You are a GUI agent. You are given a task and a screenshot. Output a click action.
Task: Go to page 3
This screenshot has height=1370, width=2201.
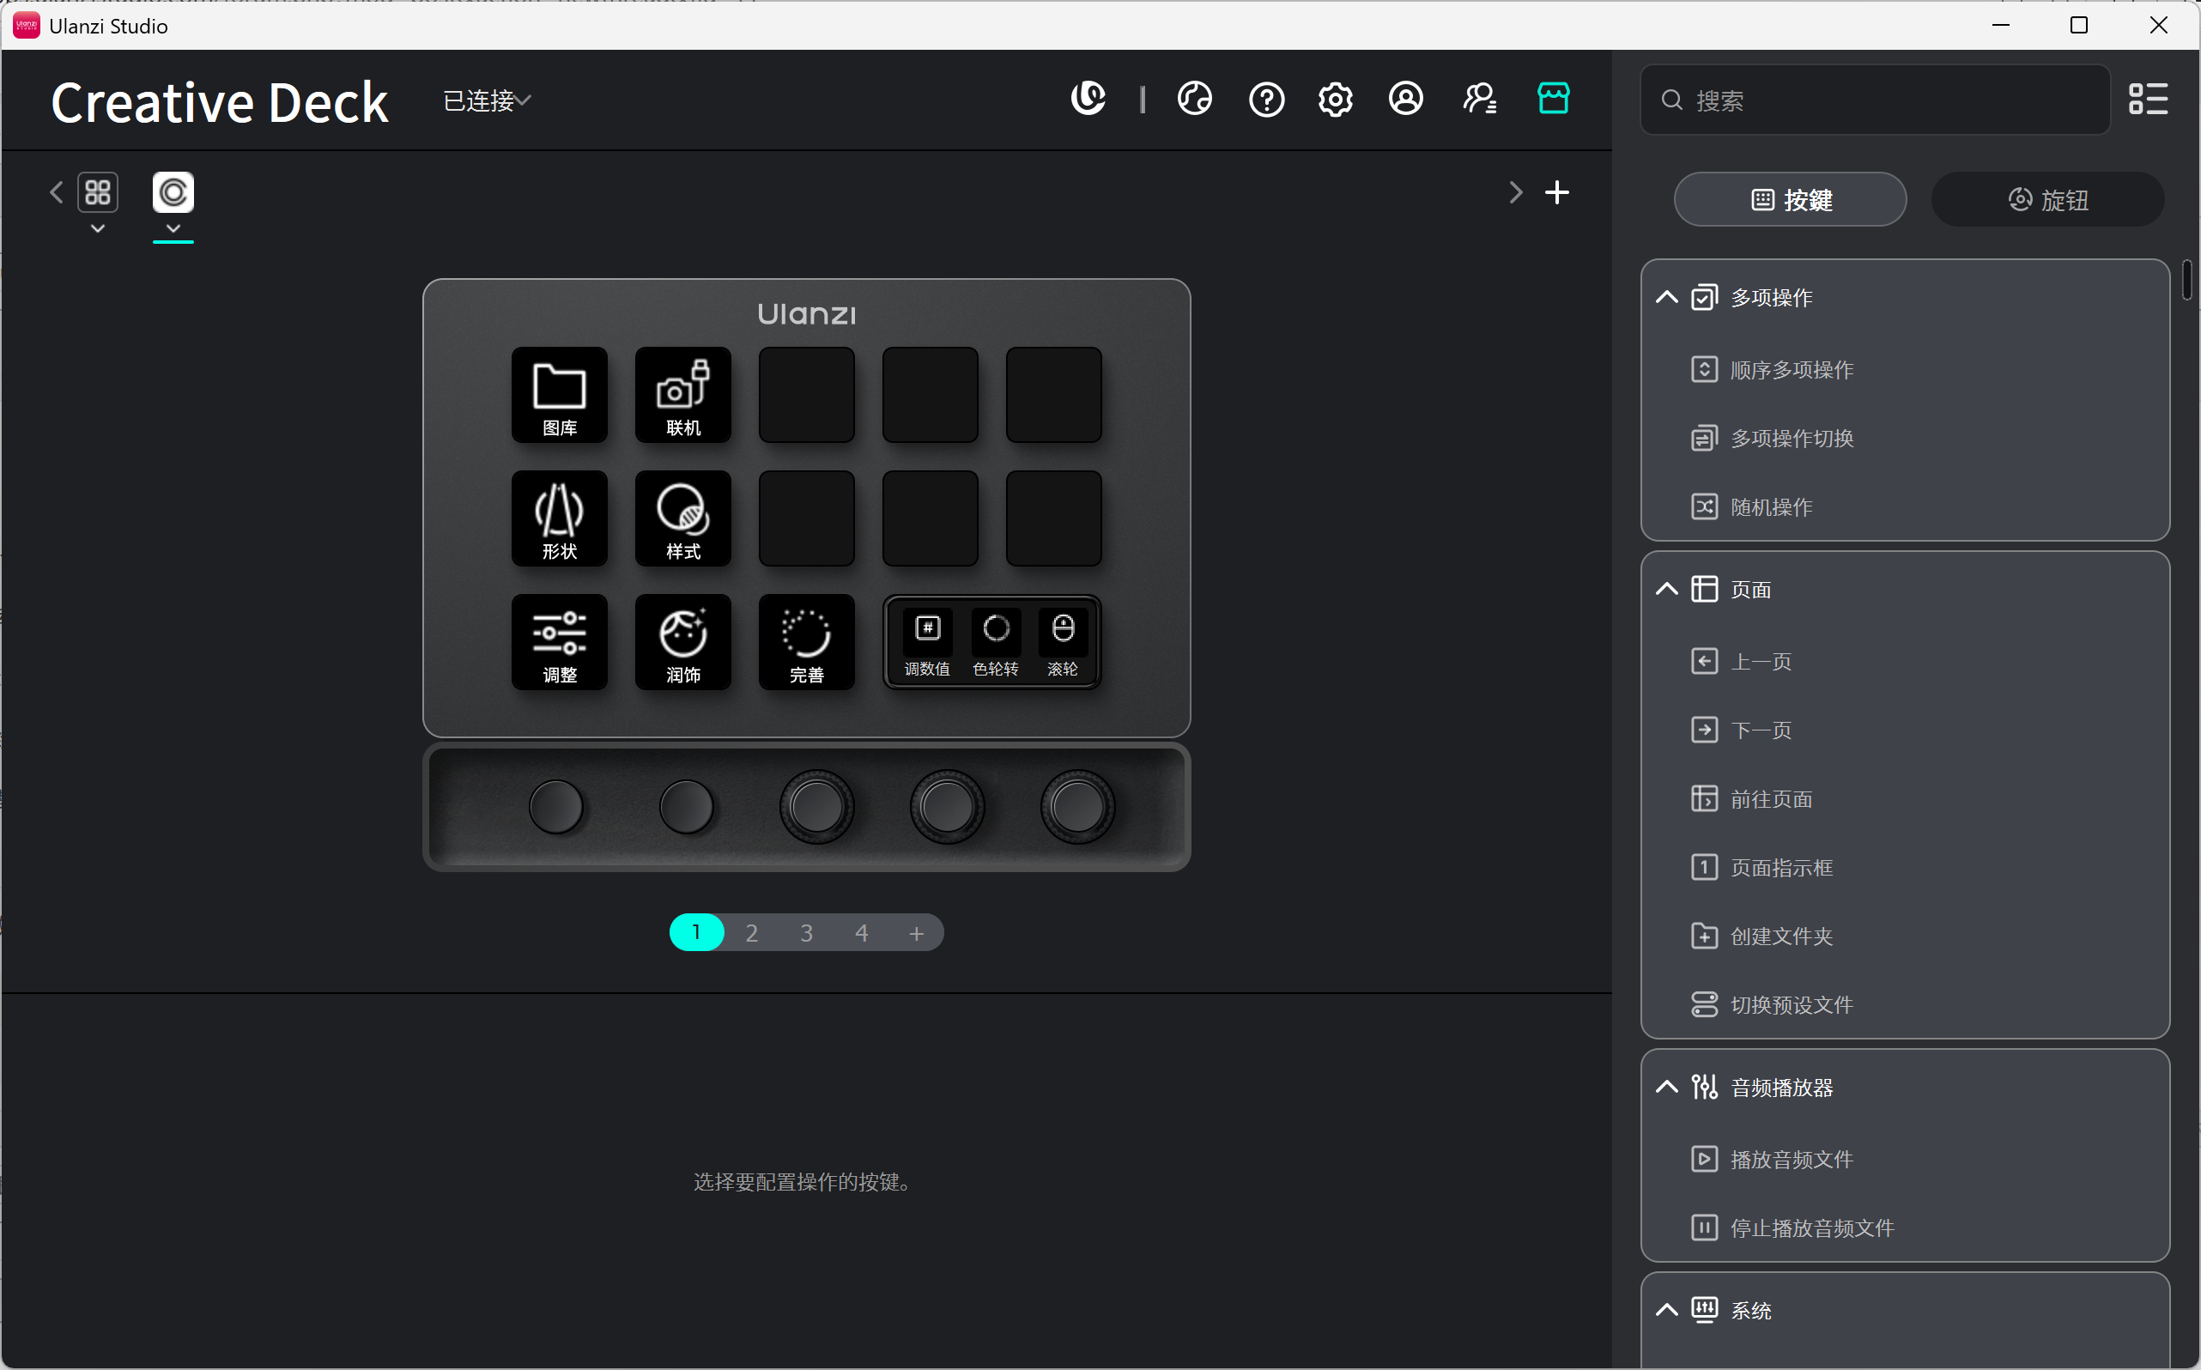tap(806, 932)
